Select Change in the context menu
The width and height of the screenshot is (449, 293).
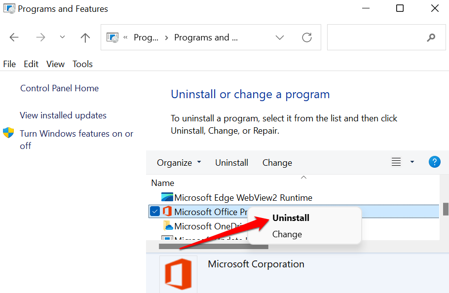click(287, 234)
